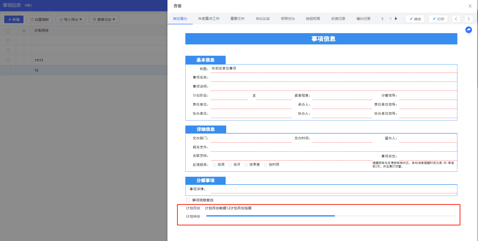Click the 标题 field value 非测试单位事项

tap(224, 68)
